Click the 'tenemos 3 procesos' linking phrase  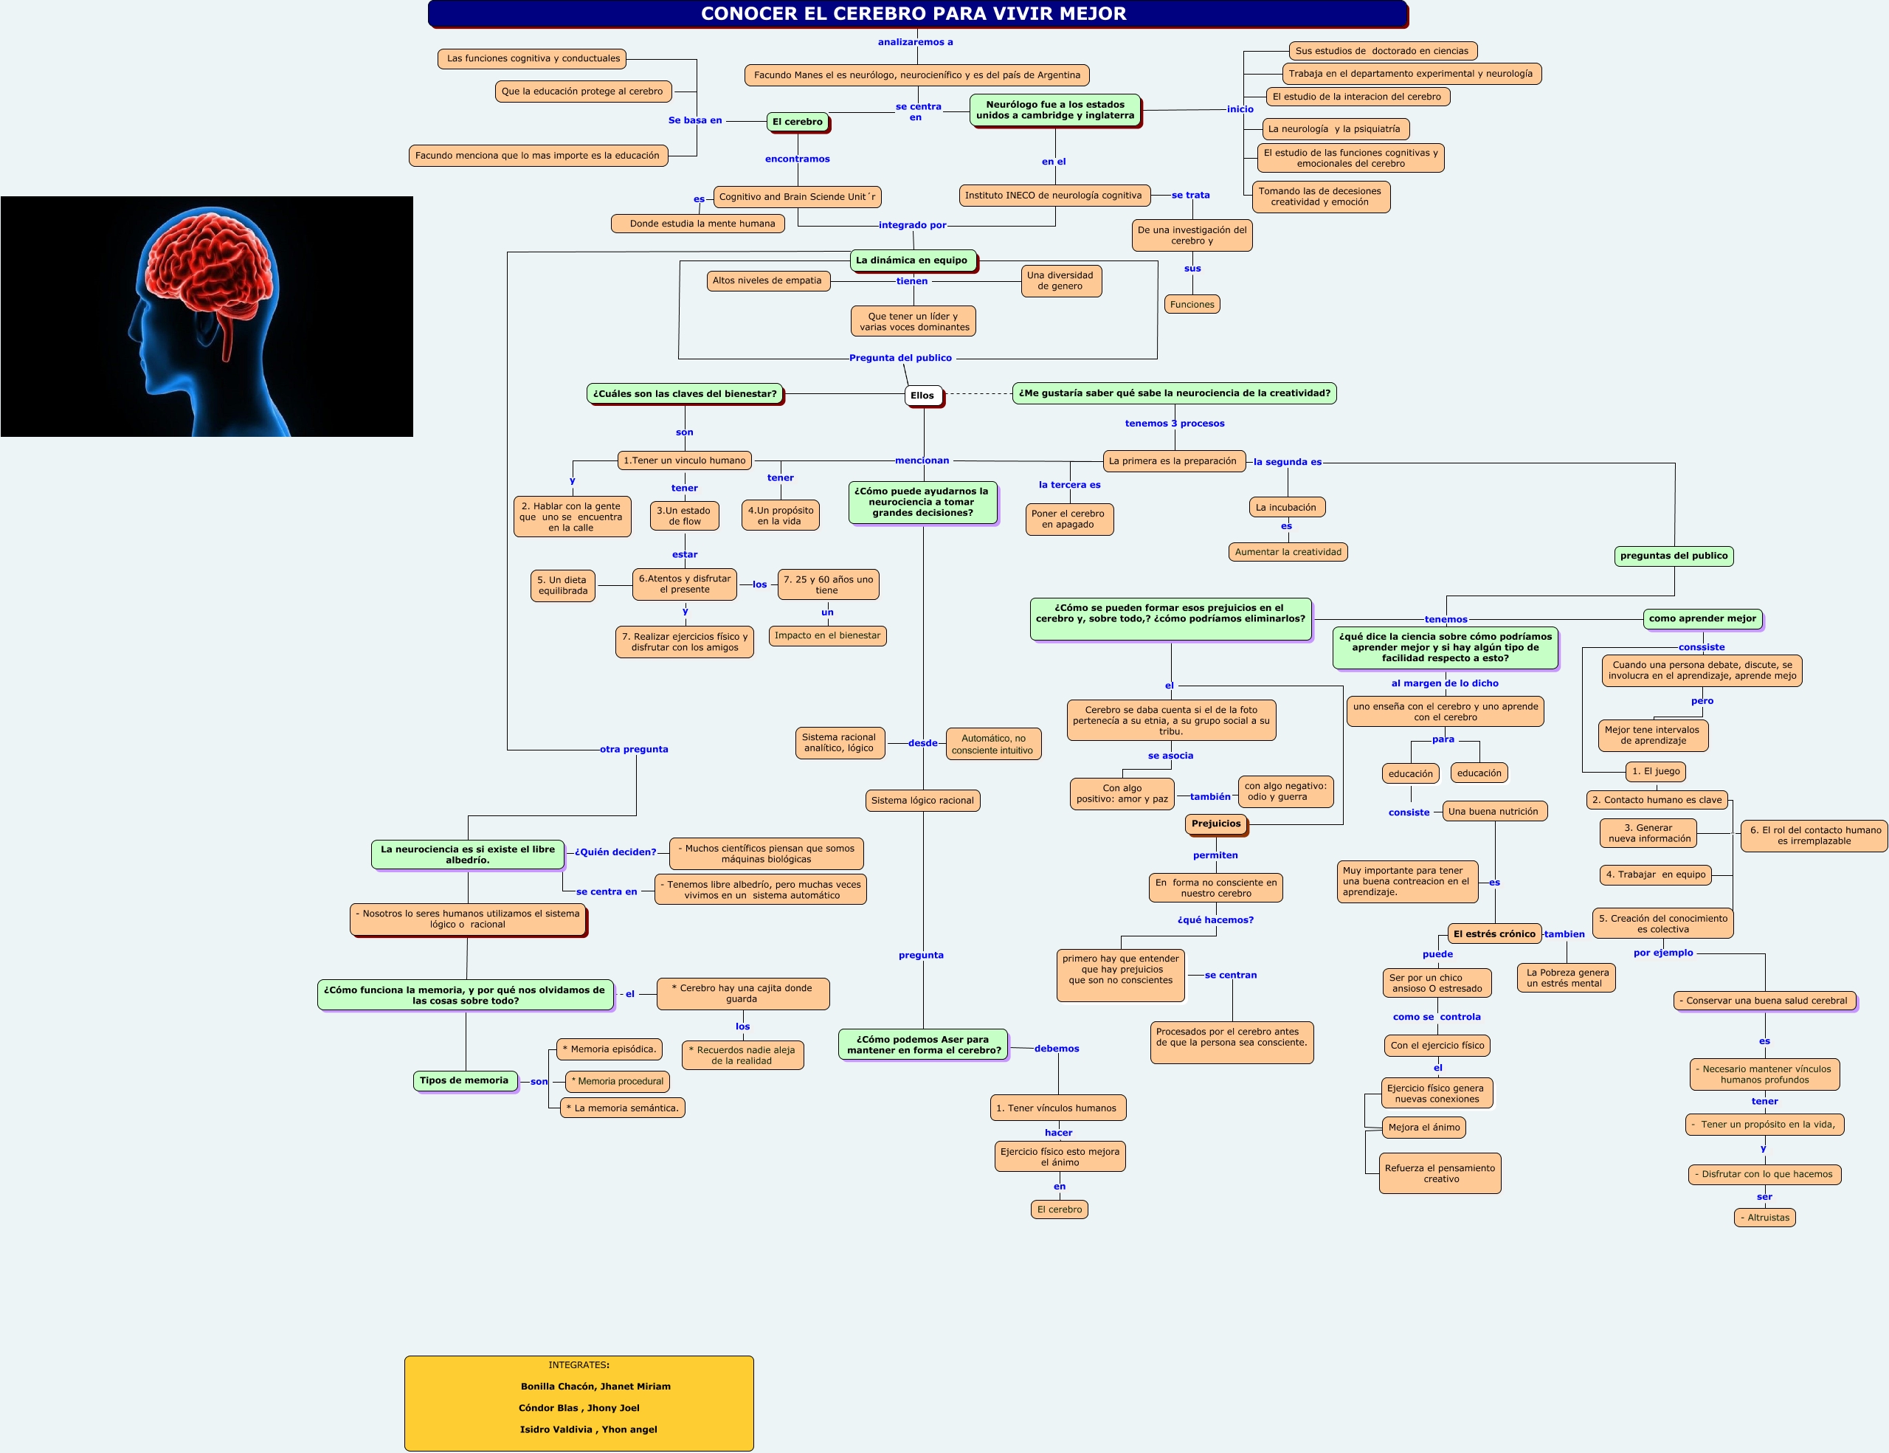[1174, 424]
